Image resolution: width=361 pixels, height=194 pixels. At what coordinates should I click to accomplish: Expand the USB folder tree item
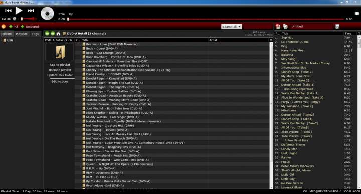pyautogui.click(x=1, y=40)
